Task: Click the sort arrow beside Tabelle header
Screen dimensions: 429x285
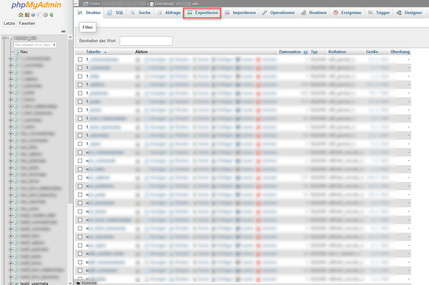Action: (x=105, y=52)
